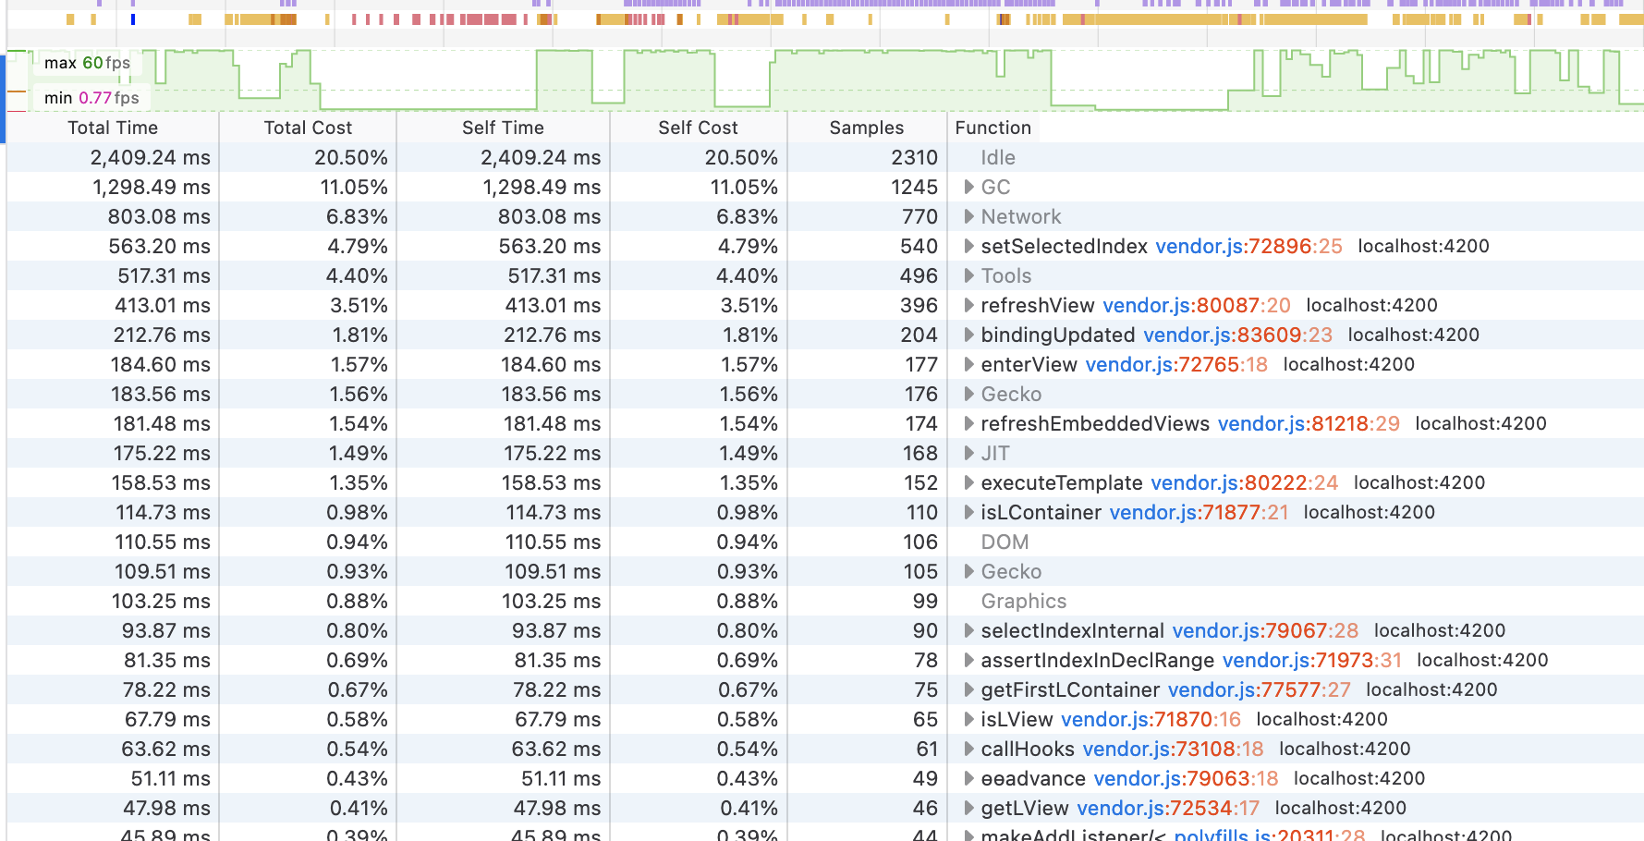Image resolution: width=1644 pixels, height=841 pixels.
Task: Open vendor.js:81218 link for refreshEmbeddedViews
Action: [x=1309, y=423]
